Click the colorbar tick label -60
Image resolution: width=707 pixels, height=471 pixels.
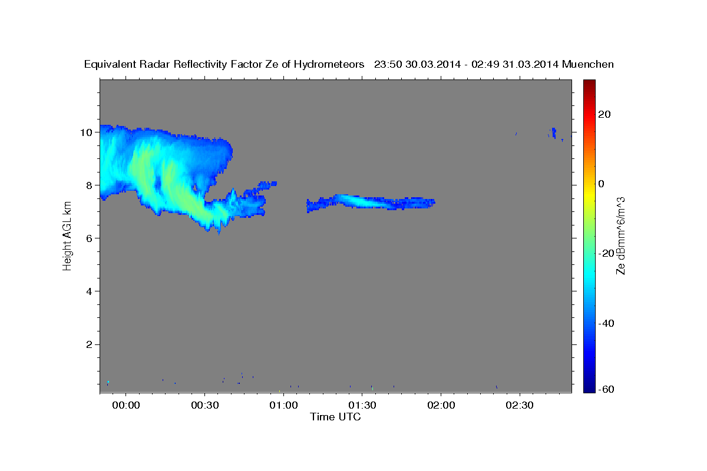pos(607,389)
